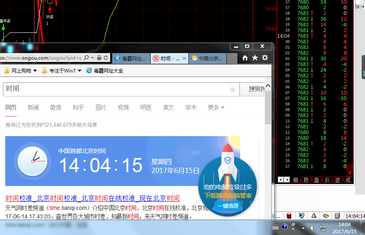Open the blue help icon in taskbar
The height and width of the screenshot is (235, 365).
[284, 227]
